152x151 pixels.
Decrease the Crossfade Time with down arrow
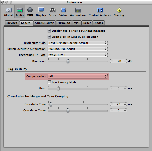112,104
